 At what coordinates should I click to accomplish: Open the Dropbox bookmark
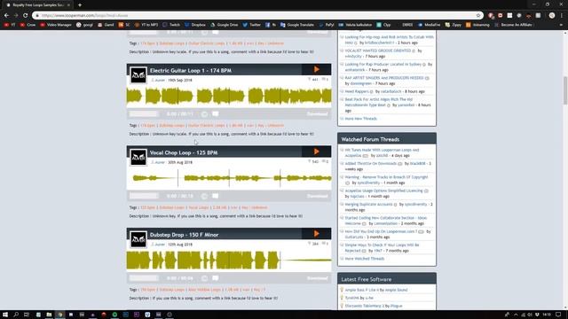pos(195,25)
